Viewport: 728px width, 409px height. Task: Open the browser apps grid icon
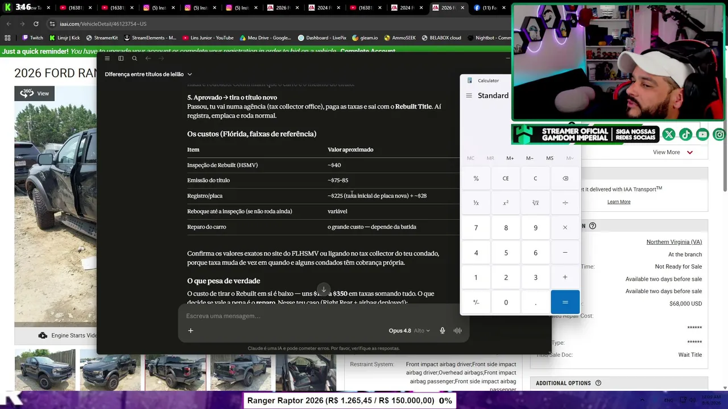7,38
